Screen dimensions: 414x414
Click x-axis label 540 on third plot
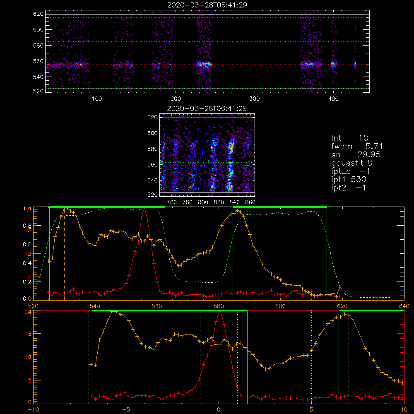tap(95, 306)
